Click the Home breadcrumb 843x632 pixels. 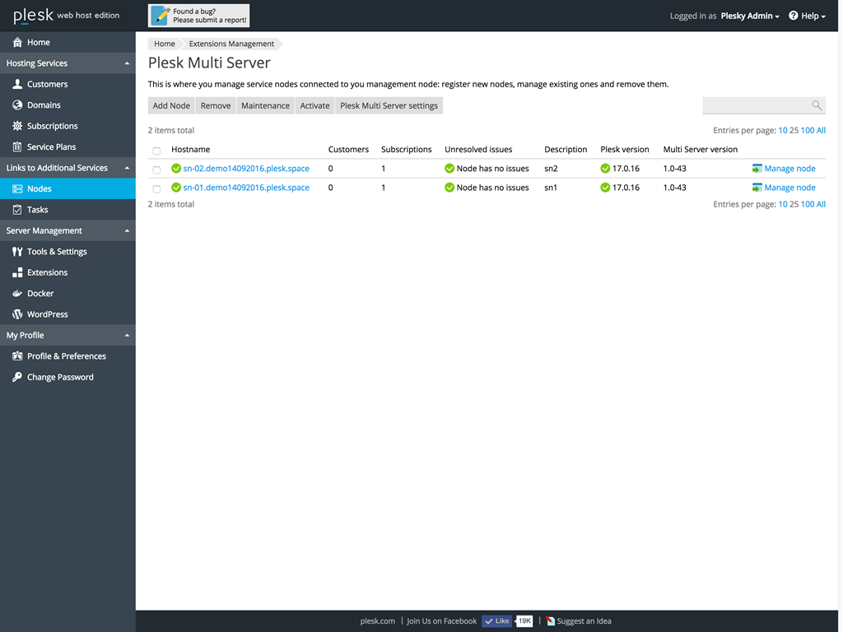pos(165,44)
